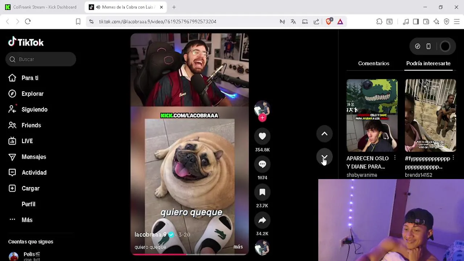
Task: Click the share link icon in address bar
Action: [316, 21]
